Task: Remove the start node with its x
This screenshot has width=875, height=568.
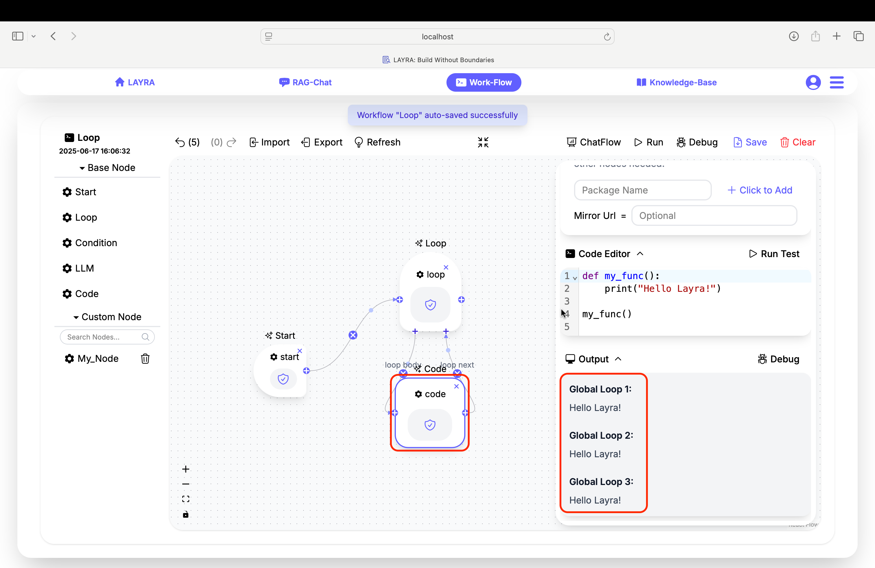Action: (300, 351)
